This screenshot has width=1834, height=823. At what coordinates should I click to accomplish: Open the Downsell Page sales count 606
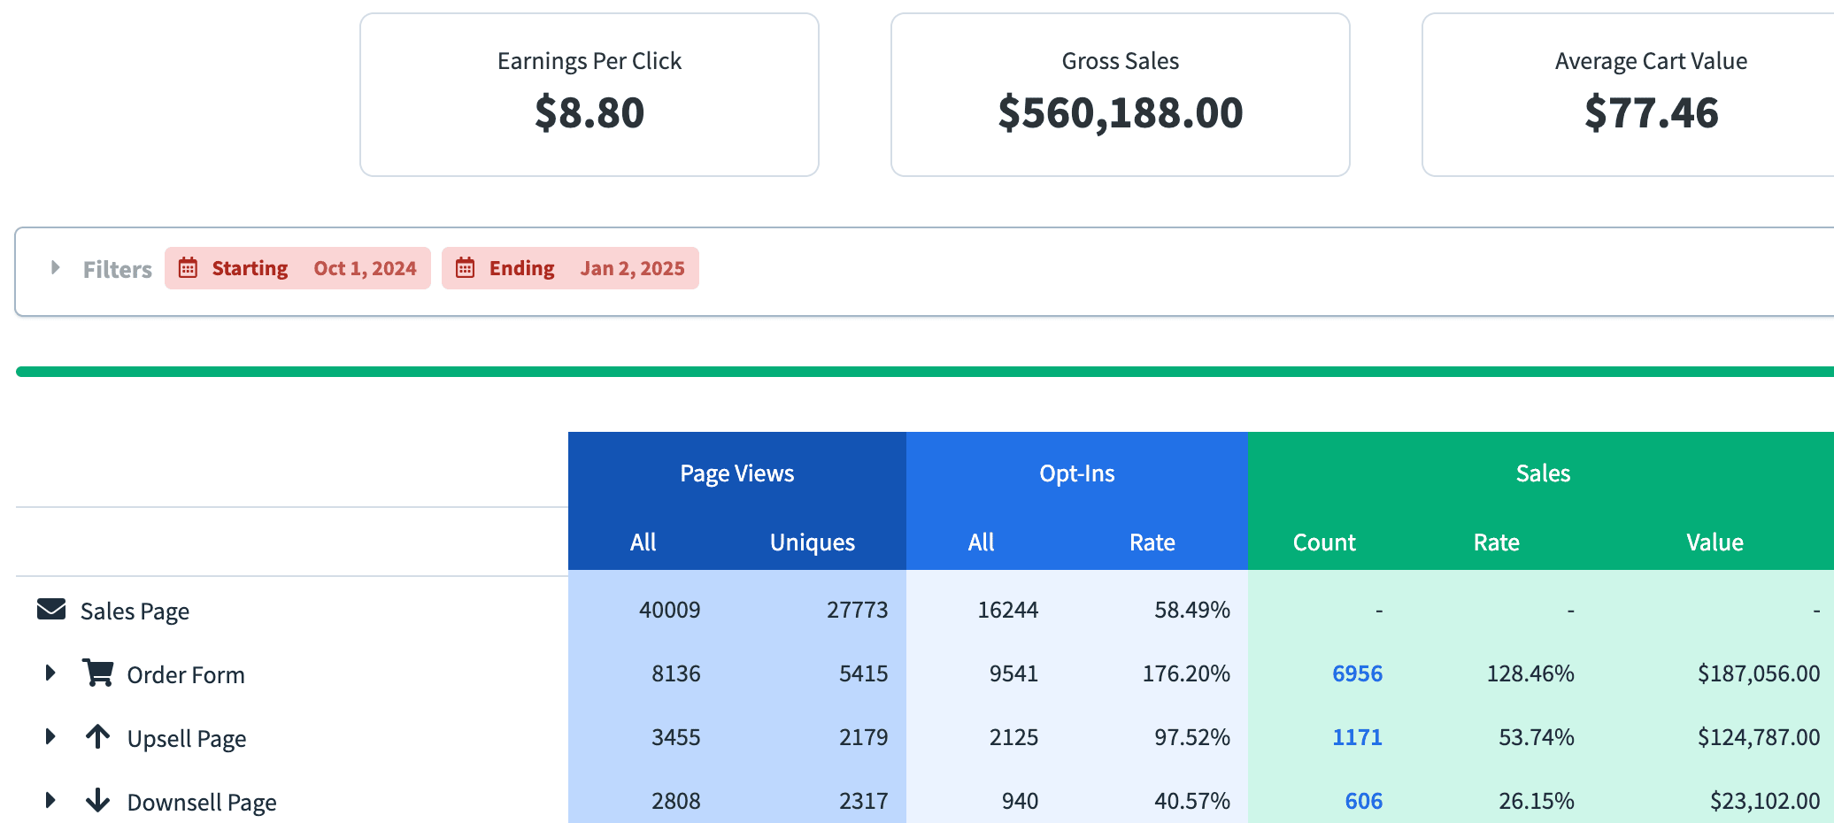point(1363,801)
